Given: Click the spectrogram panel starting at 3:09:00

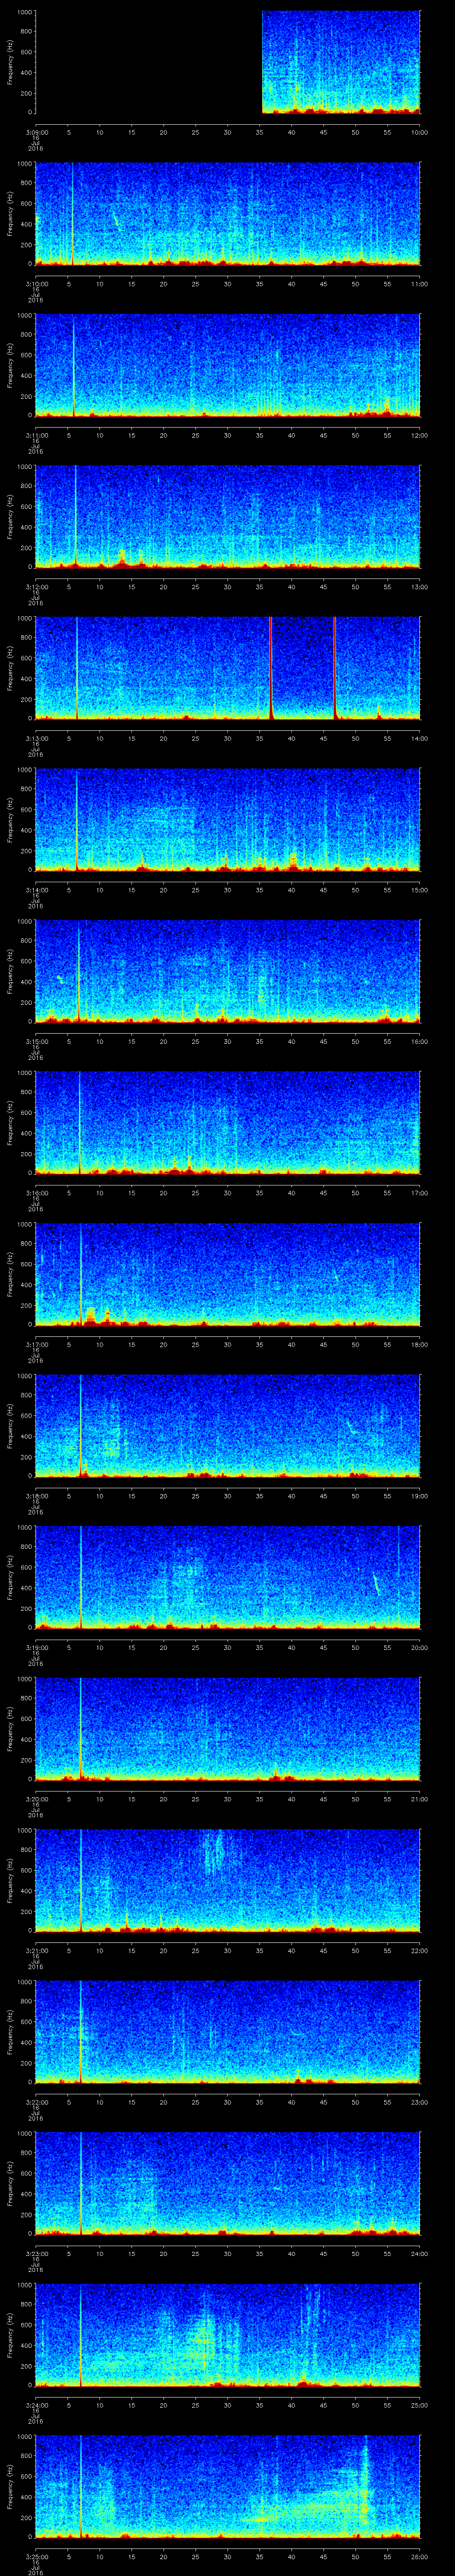Looking at the screenshot, I should coord(228,62).
